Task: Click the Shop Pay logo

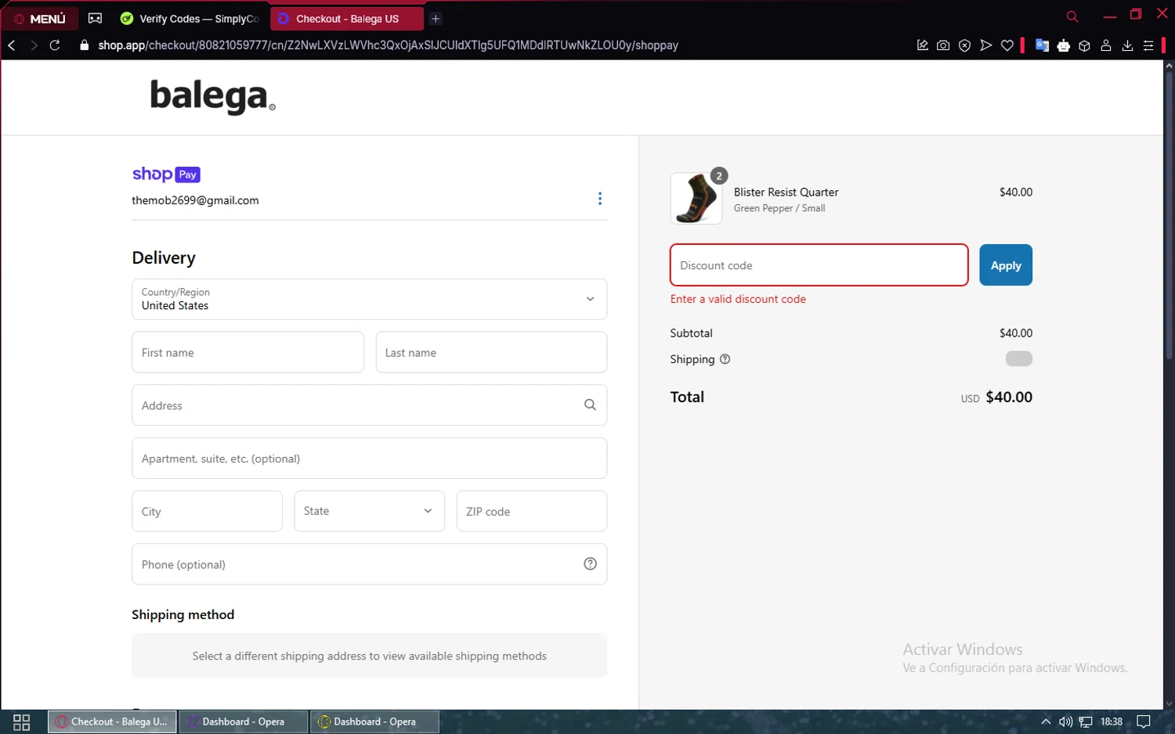Action: (166, 174)
